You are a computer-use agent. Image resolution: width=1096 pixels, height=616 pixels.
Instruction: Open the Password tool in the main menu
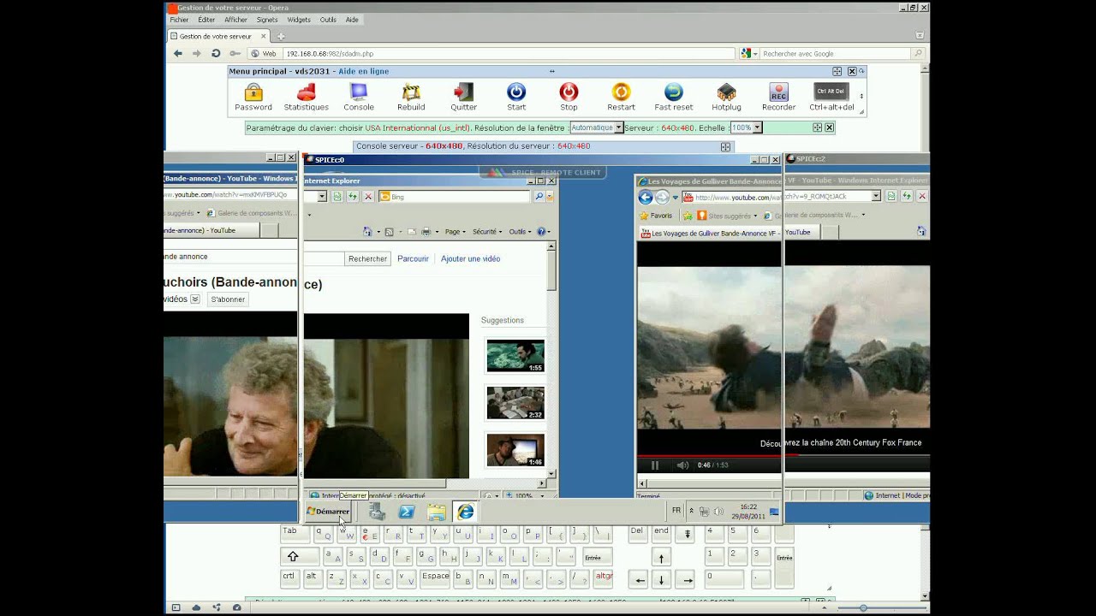point(253,97)
